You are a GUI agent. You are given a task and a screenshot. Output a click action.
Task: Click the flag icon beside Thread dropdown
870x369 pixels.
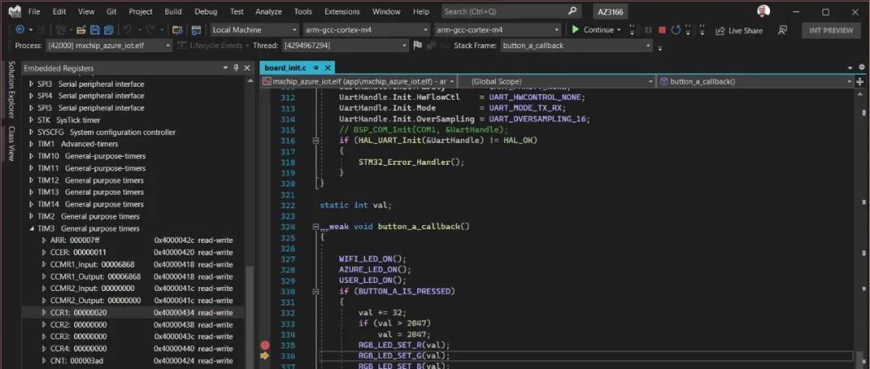tap(418, 46)
